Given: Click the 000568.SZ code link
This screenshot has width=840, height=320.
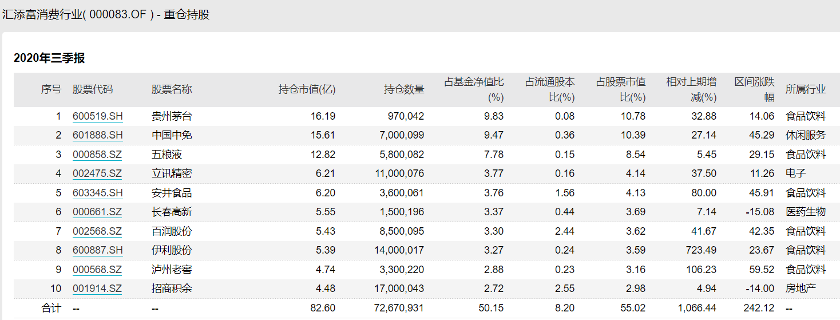Looking at the screenshot, I should 97,270.
